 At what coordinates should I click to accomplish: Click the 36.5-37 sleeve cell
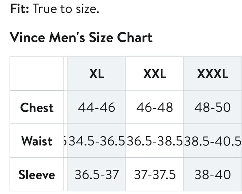point(97,175)
